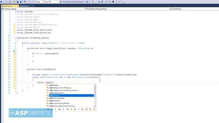
Task: Click the Undo arrow icon
Action: pos(25,2)
